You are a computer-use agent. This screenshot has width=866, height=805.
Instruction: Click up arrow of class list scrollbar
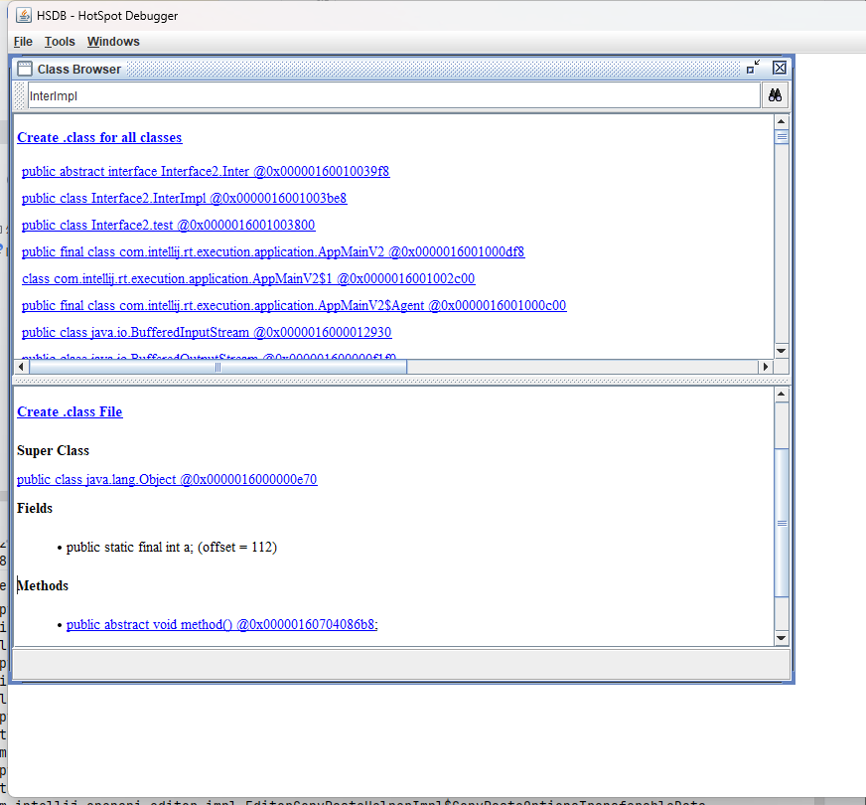point(781,121)
